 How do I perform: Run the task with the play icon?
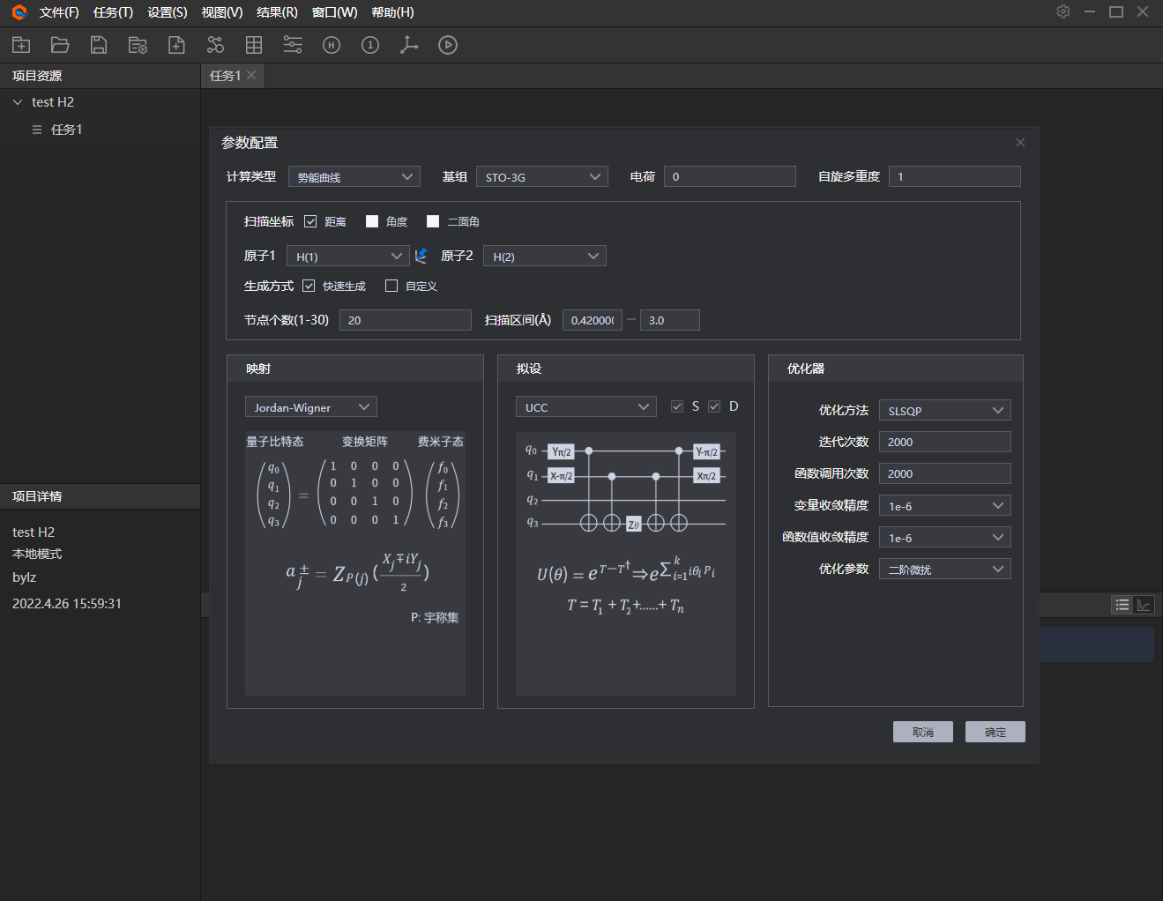(448, 45)
